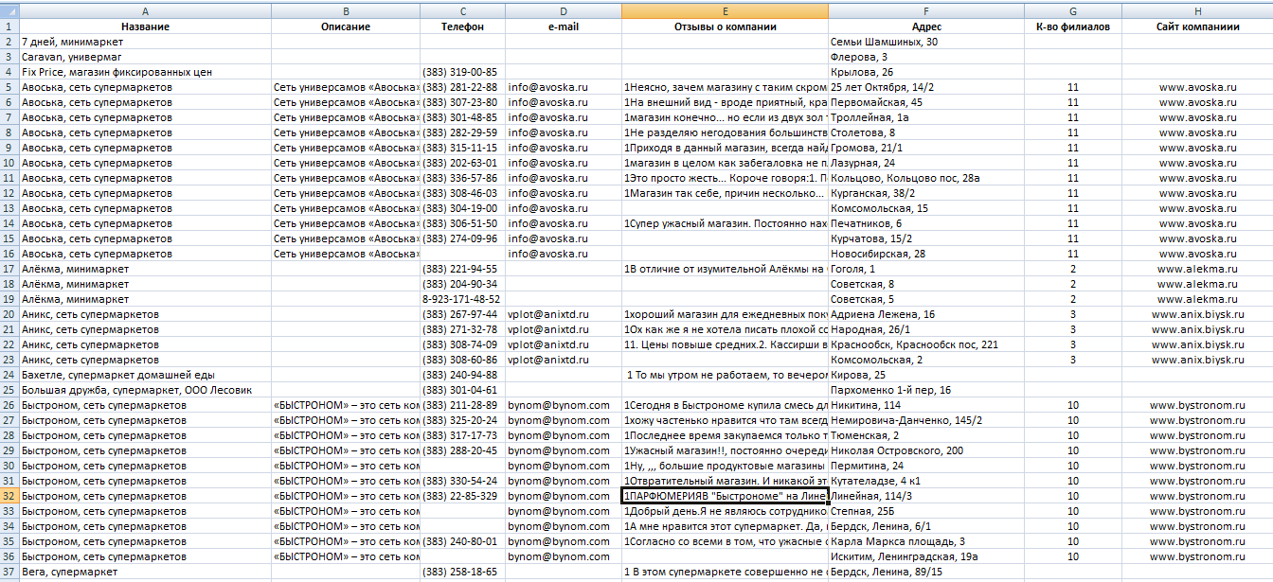Select address cell '25 лет Октября, 14/2'
Screen dimensions: 1273x582
pyautogui.click(x=925, y=87)
